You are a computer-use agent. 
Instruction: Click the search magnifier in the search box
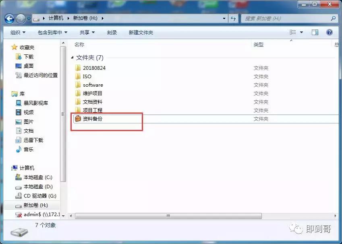[334, 18]
